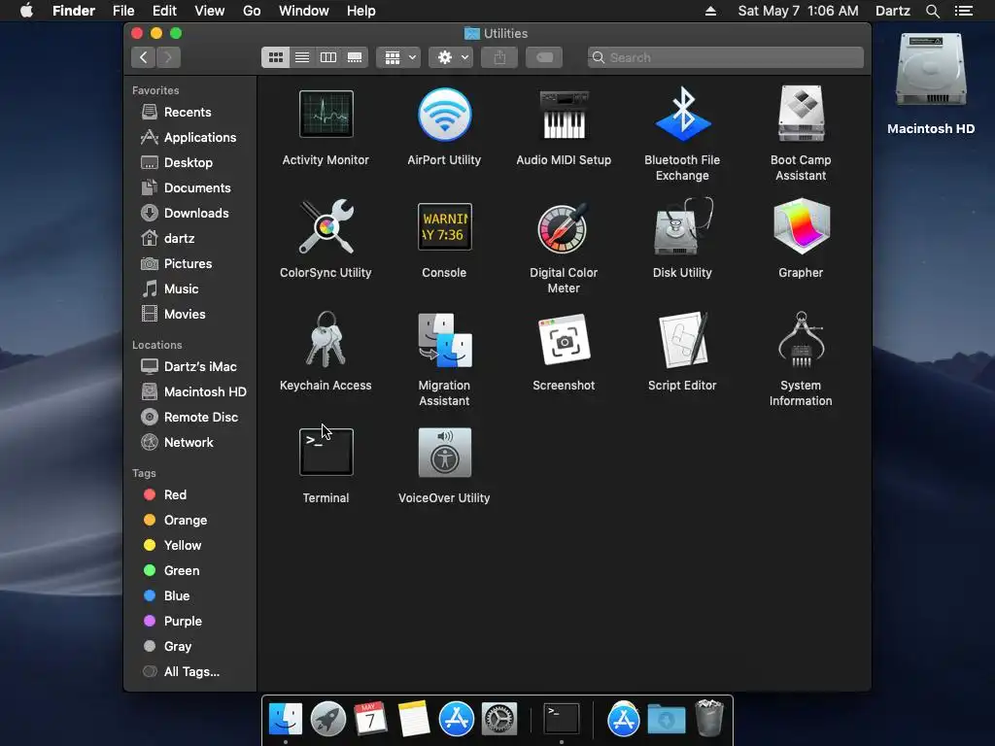The image size is (995, 746).
Task: Switch to icon view
Action: pyautogui.click(x=275, y=57)
